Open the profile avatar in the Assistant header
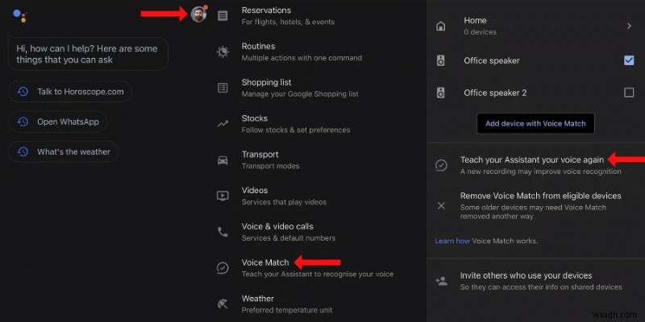This screenshot has width=645, height=322. tap(198, 14)
